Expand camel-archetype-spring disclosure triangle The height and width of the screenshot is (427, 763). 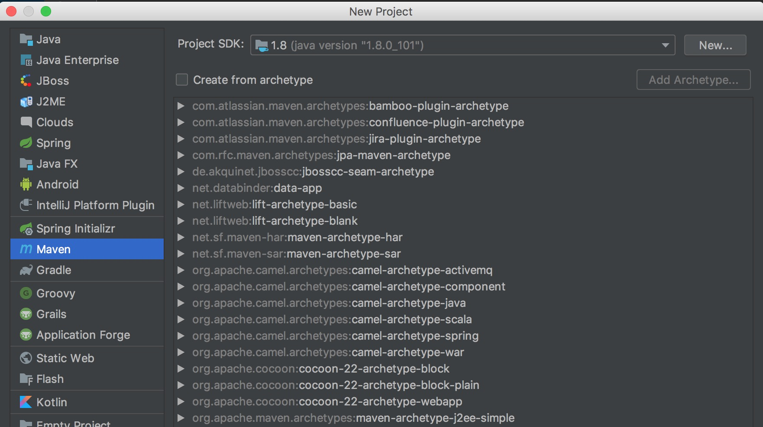(x=181, y=336)
